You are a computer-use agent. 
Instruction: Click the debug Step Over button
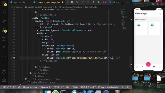click(77, 2)
